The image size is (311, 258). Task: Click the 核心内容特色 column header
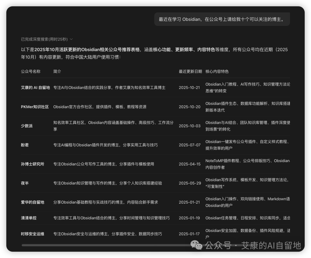coord(217,71)
